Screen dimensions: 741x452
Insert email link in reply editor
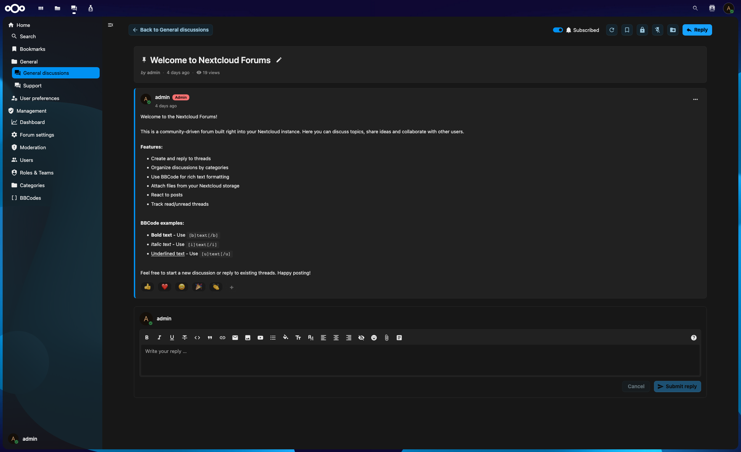[235, 338]
